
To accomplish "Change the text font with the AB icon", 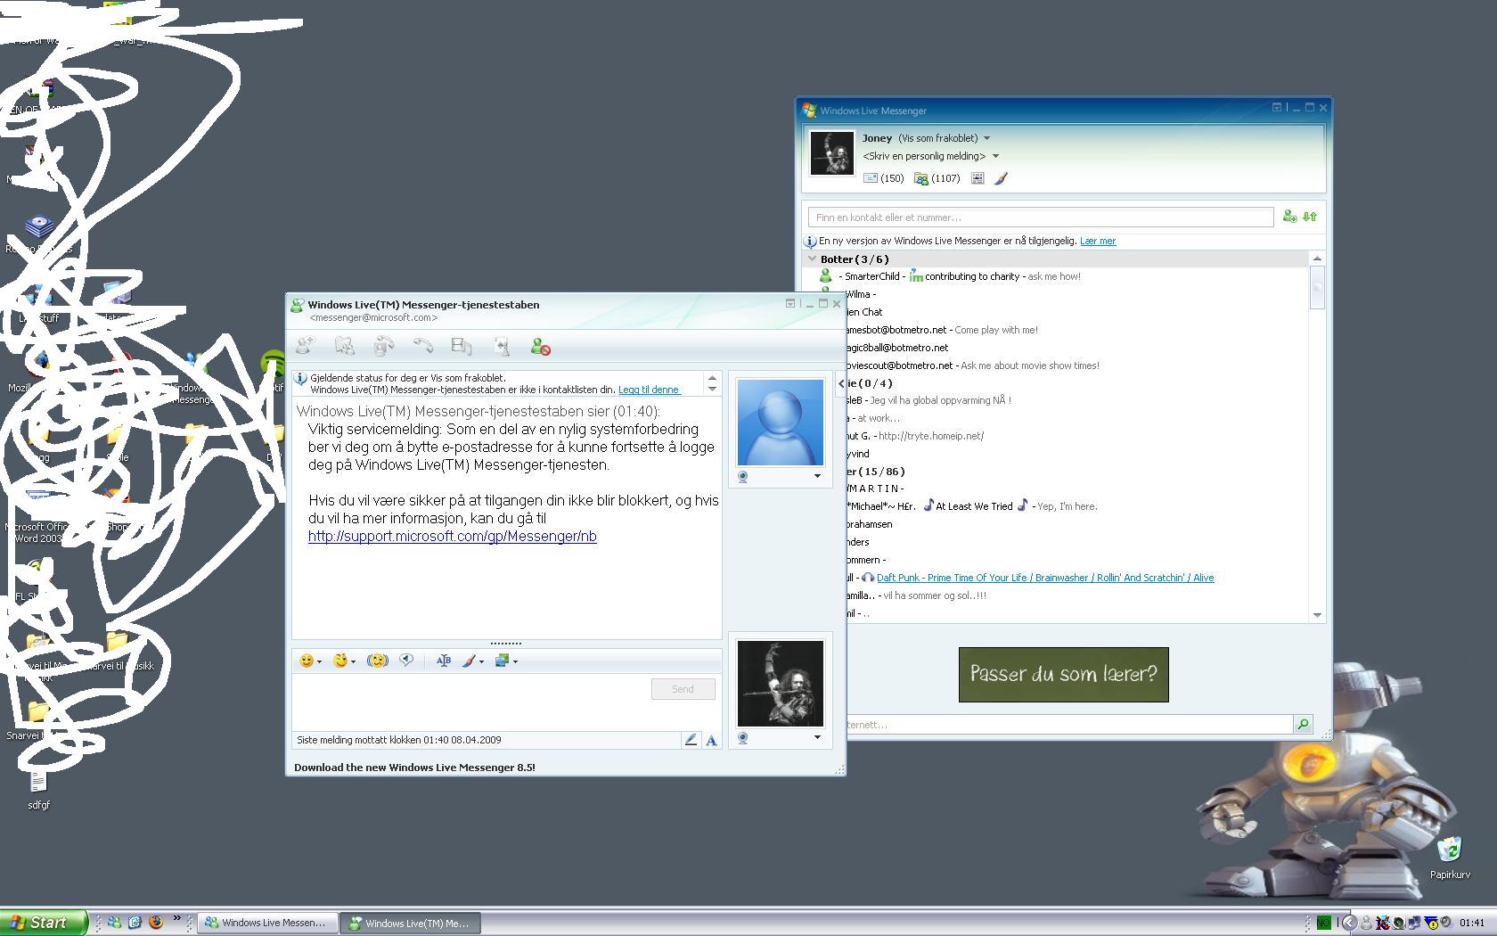I will [443, 661].
